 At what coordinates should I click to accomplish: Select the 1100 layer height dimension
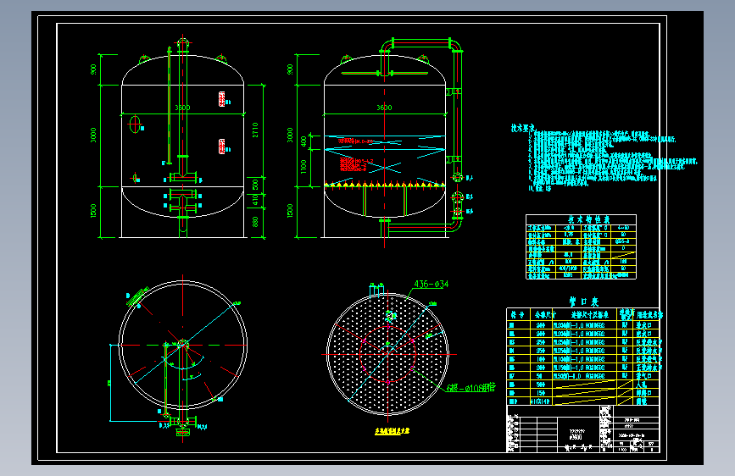pyautogui.click(x=303, y=166)
